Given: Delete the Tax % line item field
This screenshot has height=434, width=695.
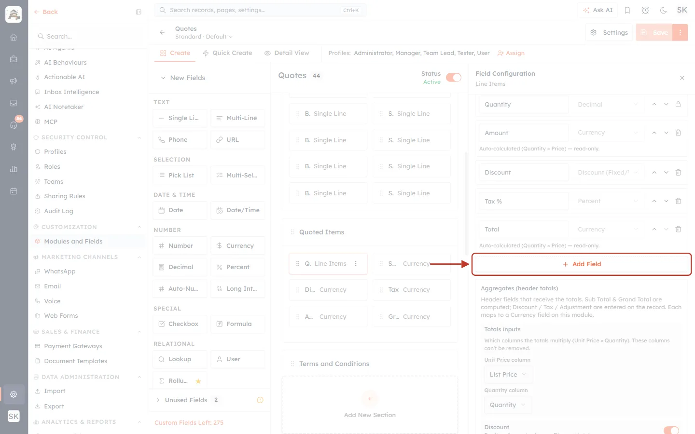Looking at the screenshot, I should pyautogui.click(x=678, y=201).
